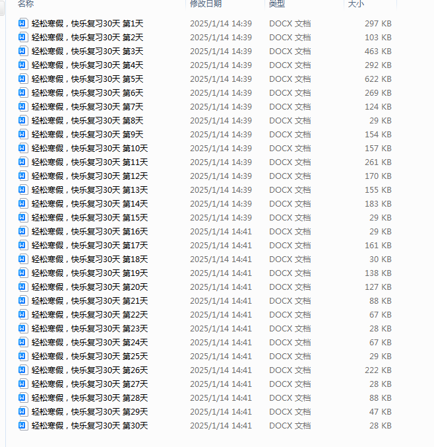This screenshot has height=447, width=434.
Task: Click the 269 KB size value
Action: (x=378, y=93)
